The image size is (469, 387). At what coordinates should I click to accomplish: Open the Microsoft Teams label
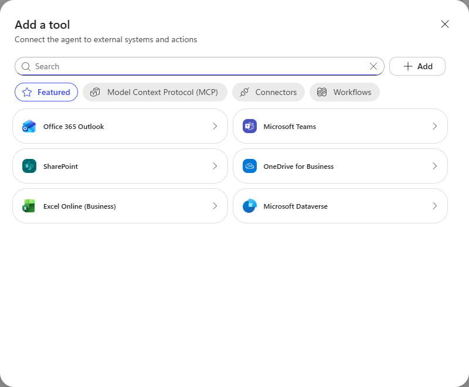[290, 127]
